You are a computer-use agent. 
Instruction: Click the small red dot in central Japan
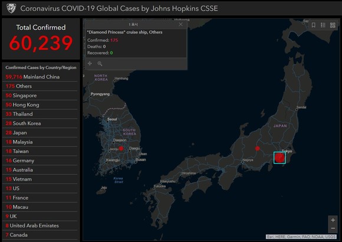[x=257, y=149]
